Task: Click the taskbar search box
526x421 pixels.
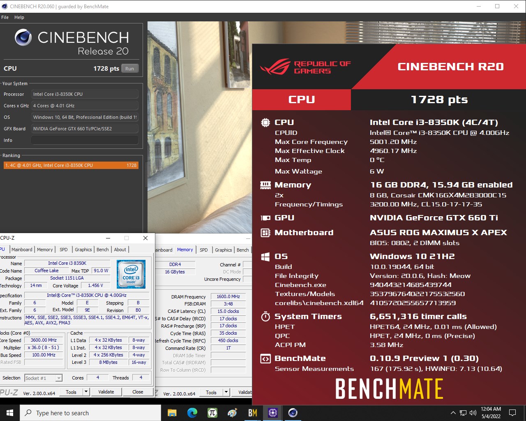Action: tap(90, 413)
